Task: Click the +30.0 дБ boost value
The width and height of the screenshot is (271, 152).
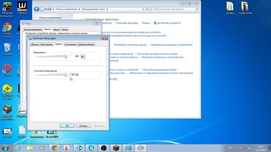Action: (75, 75)
